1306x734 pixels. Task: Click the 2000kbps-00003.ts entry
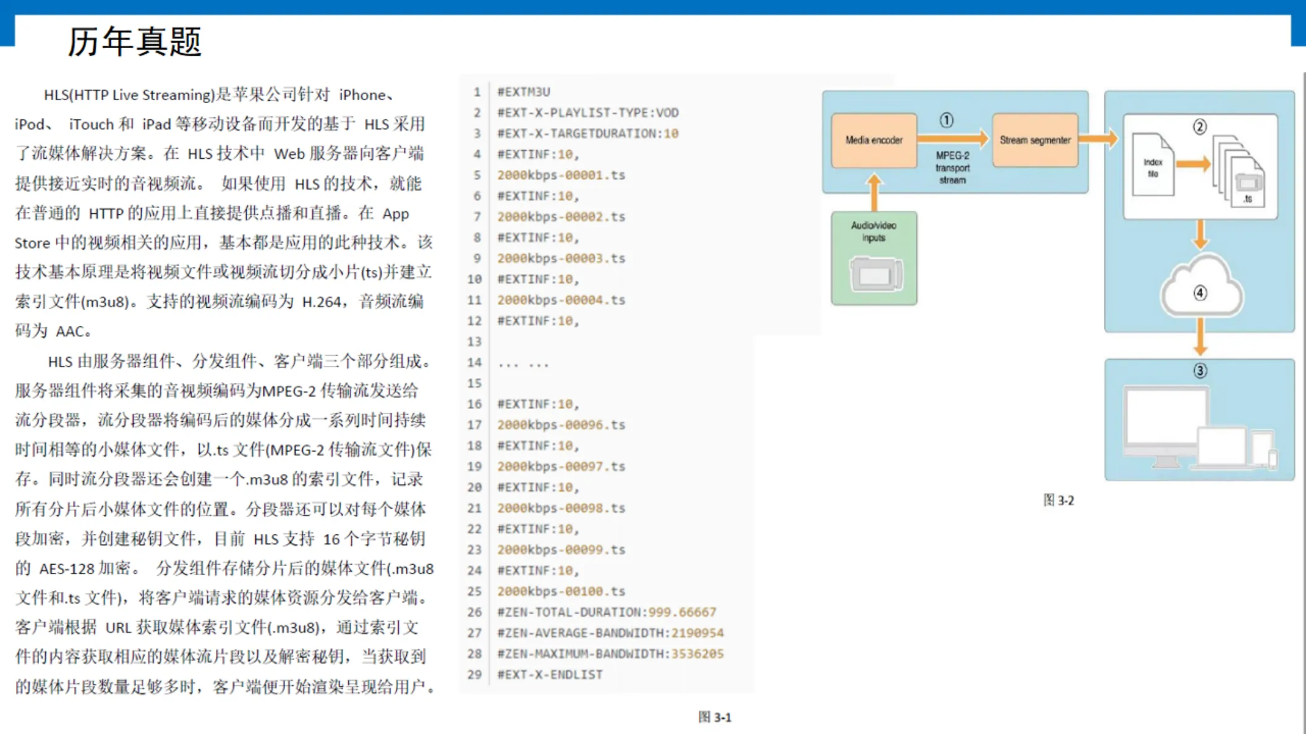point(561,258)
